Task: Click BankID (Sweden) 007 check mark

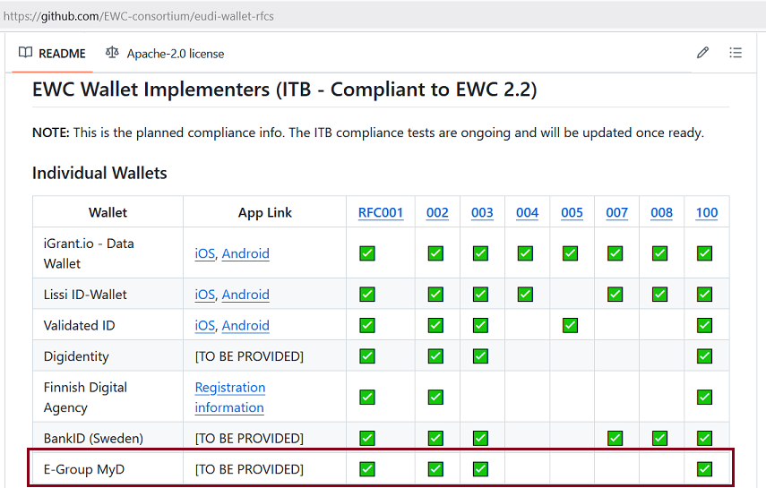Action: pyautogui.click(x=615, y=438)
